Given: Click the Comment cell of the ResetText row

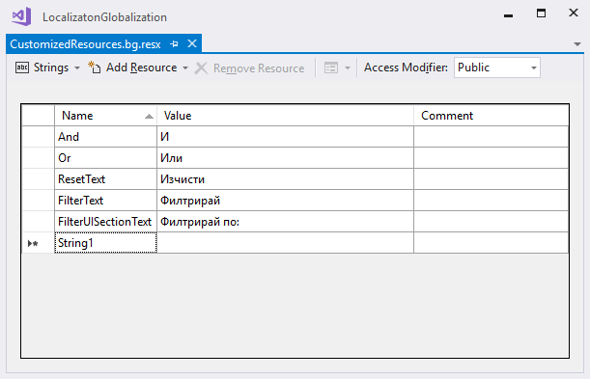Looking at the screenshot, I should point(492,179).
